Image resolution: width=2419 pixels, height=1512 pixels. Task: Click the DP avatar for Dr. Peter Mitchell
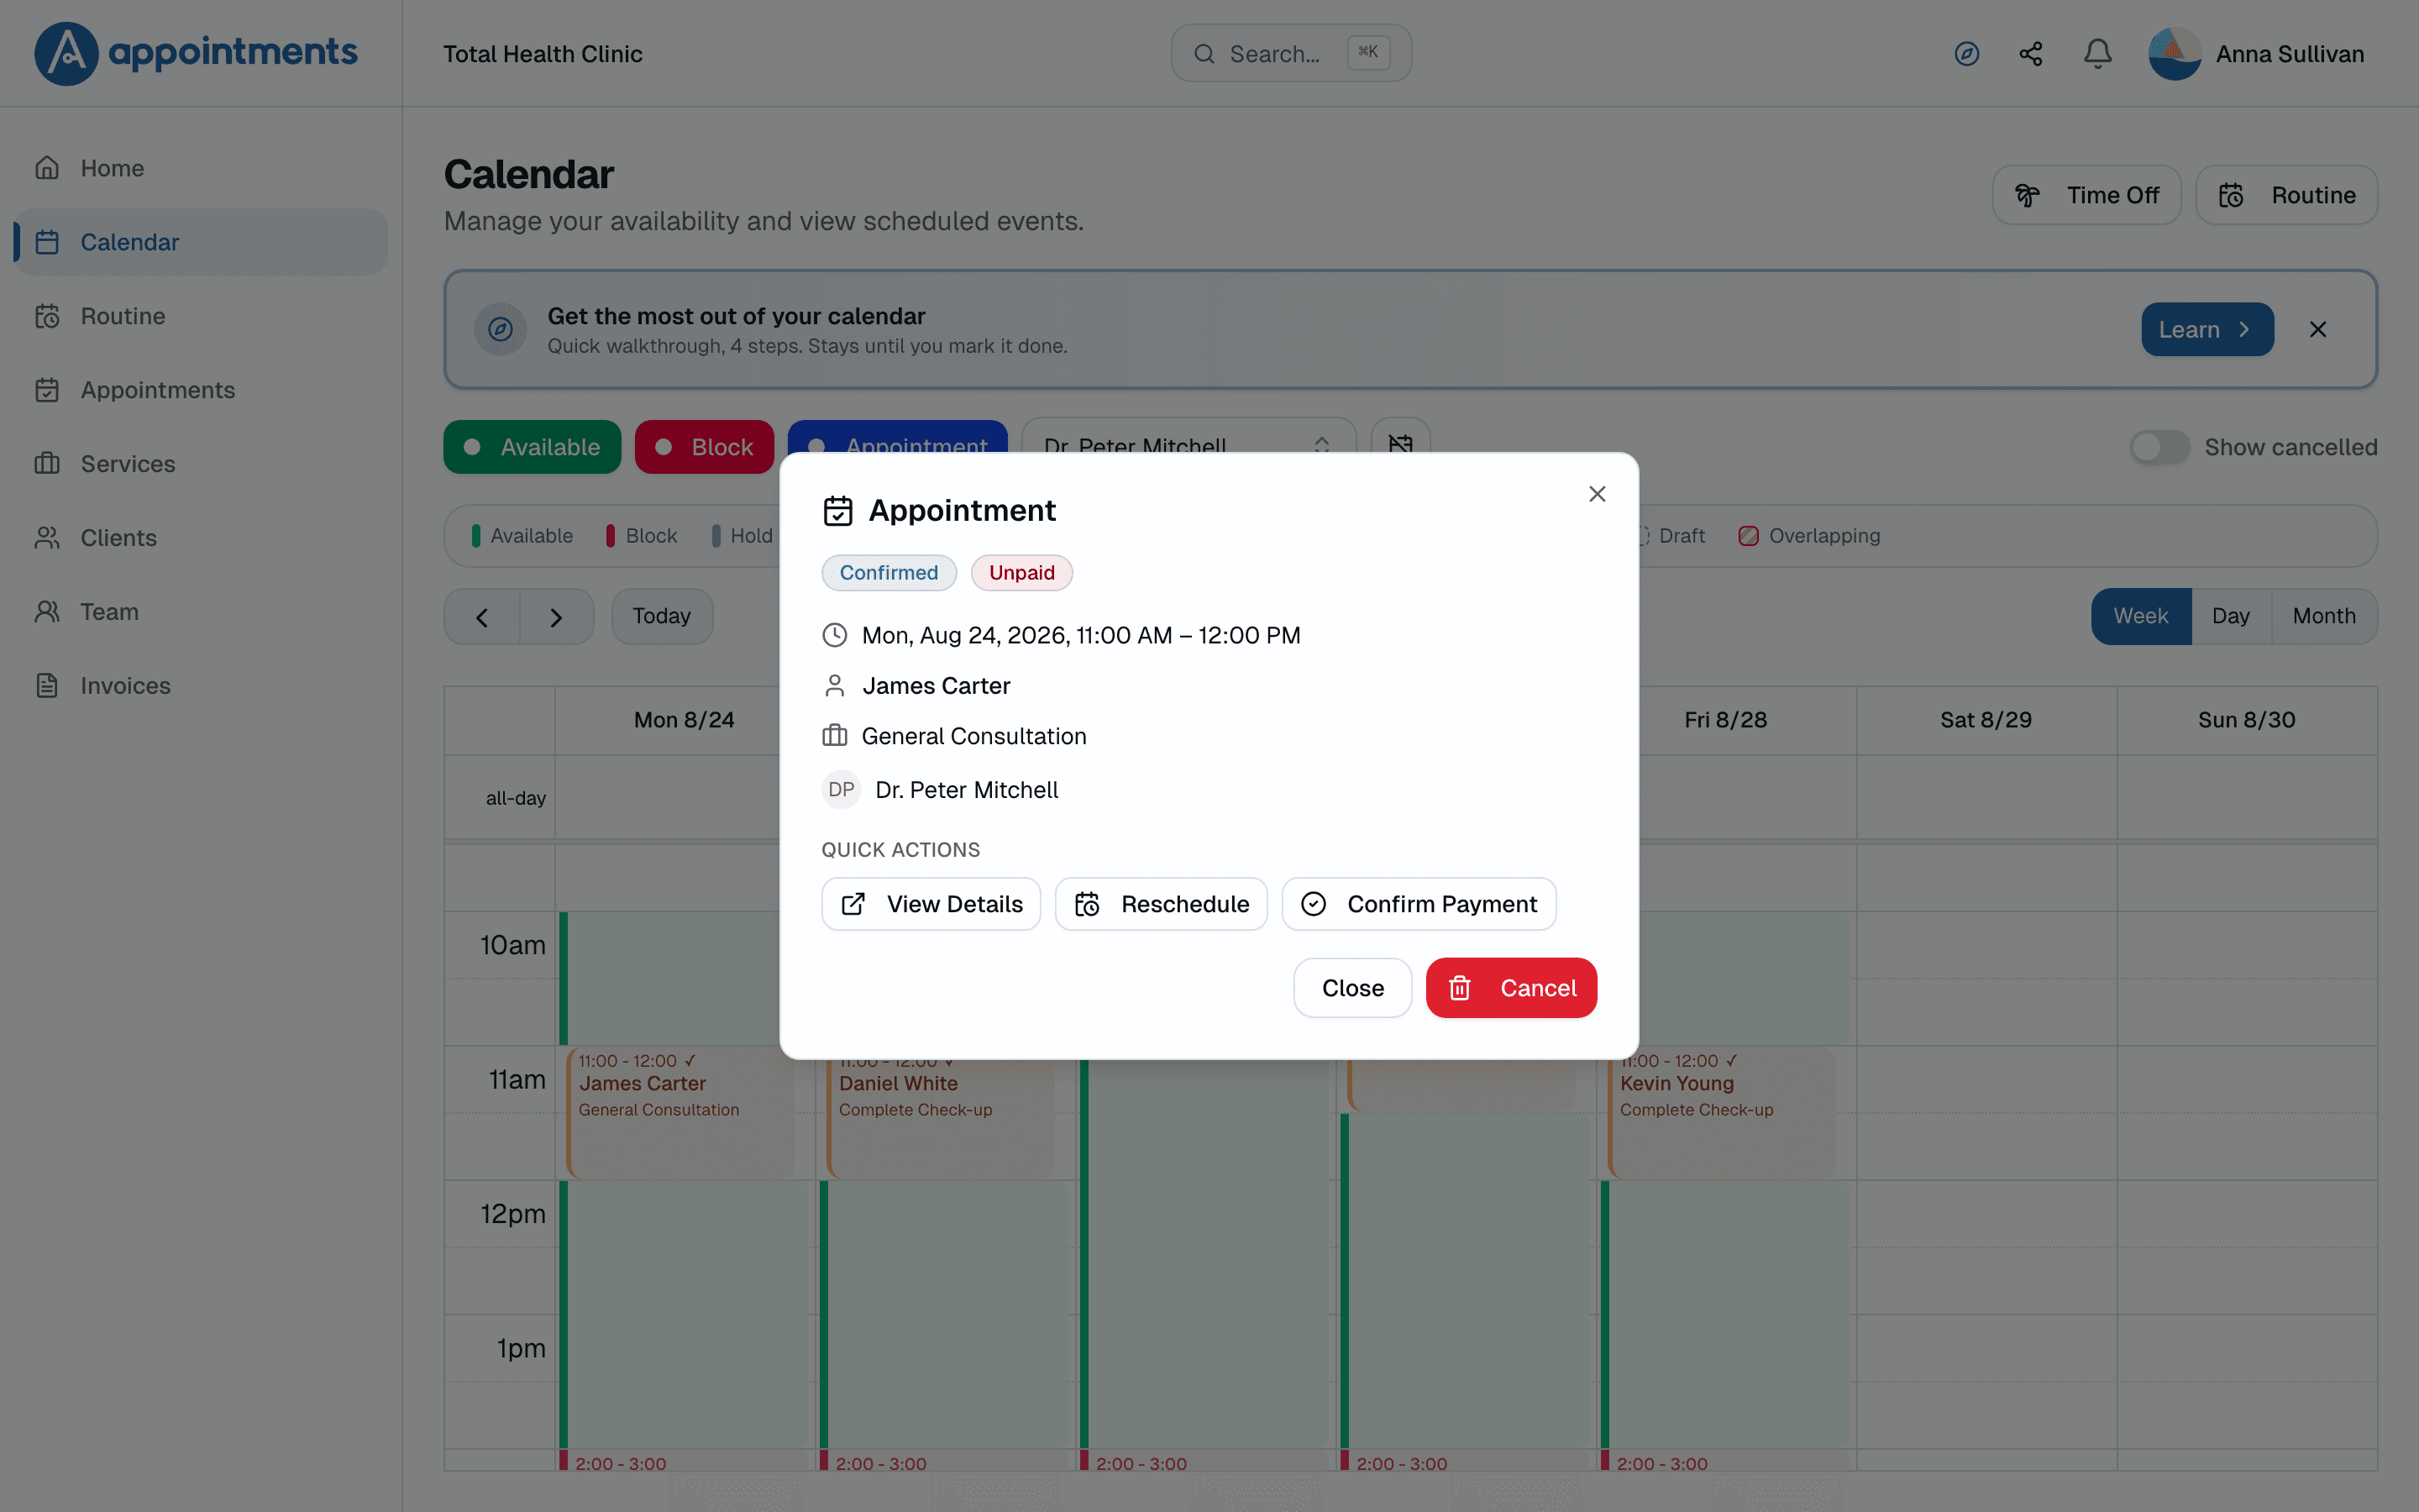[x=842, y=790]
